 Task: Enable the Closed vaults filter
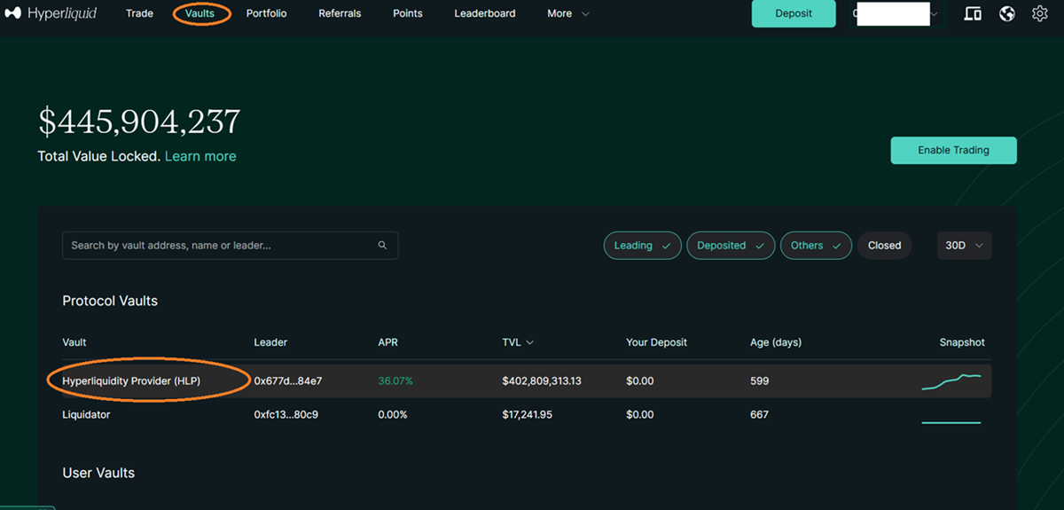884,246
